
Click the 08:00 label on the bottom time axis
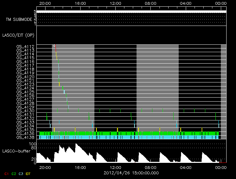pyautogui.click(x=150, y=167)
